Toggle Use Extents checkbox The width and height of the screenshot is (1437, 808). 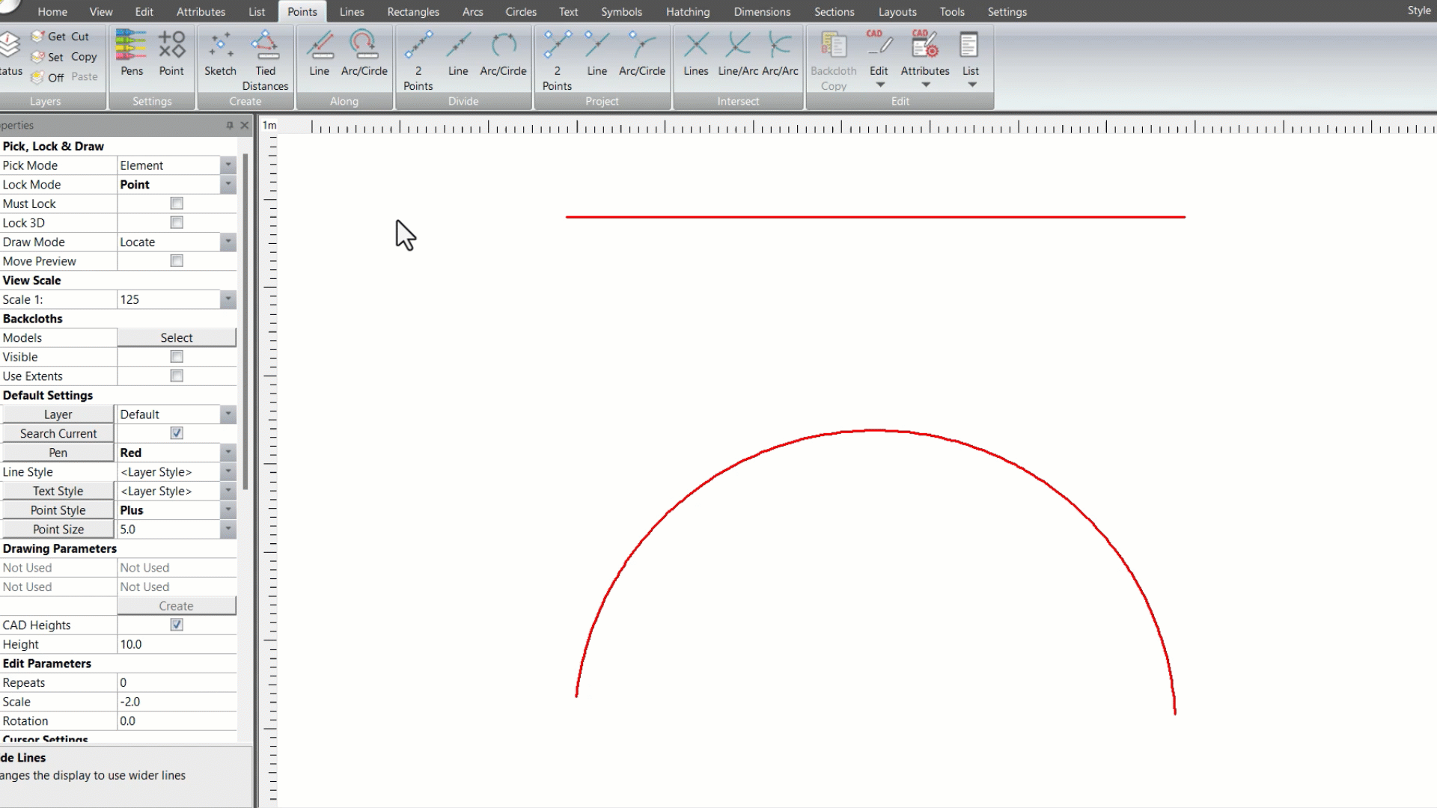[177, 376]
